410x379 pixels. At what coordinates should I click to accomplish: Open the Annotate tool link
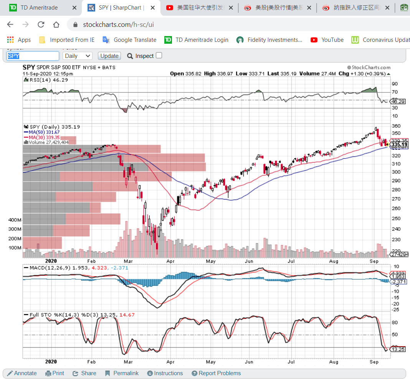click(x=22, y=373)
